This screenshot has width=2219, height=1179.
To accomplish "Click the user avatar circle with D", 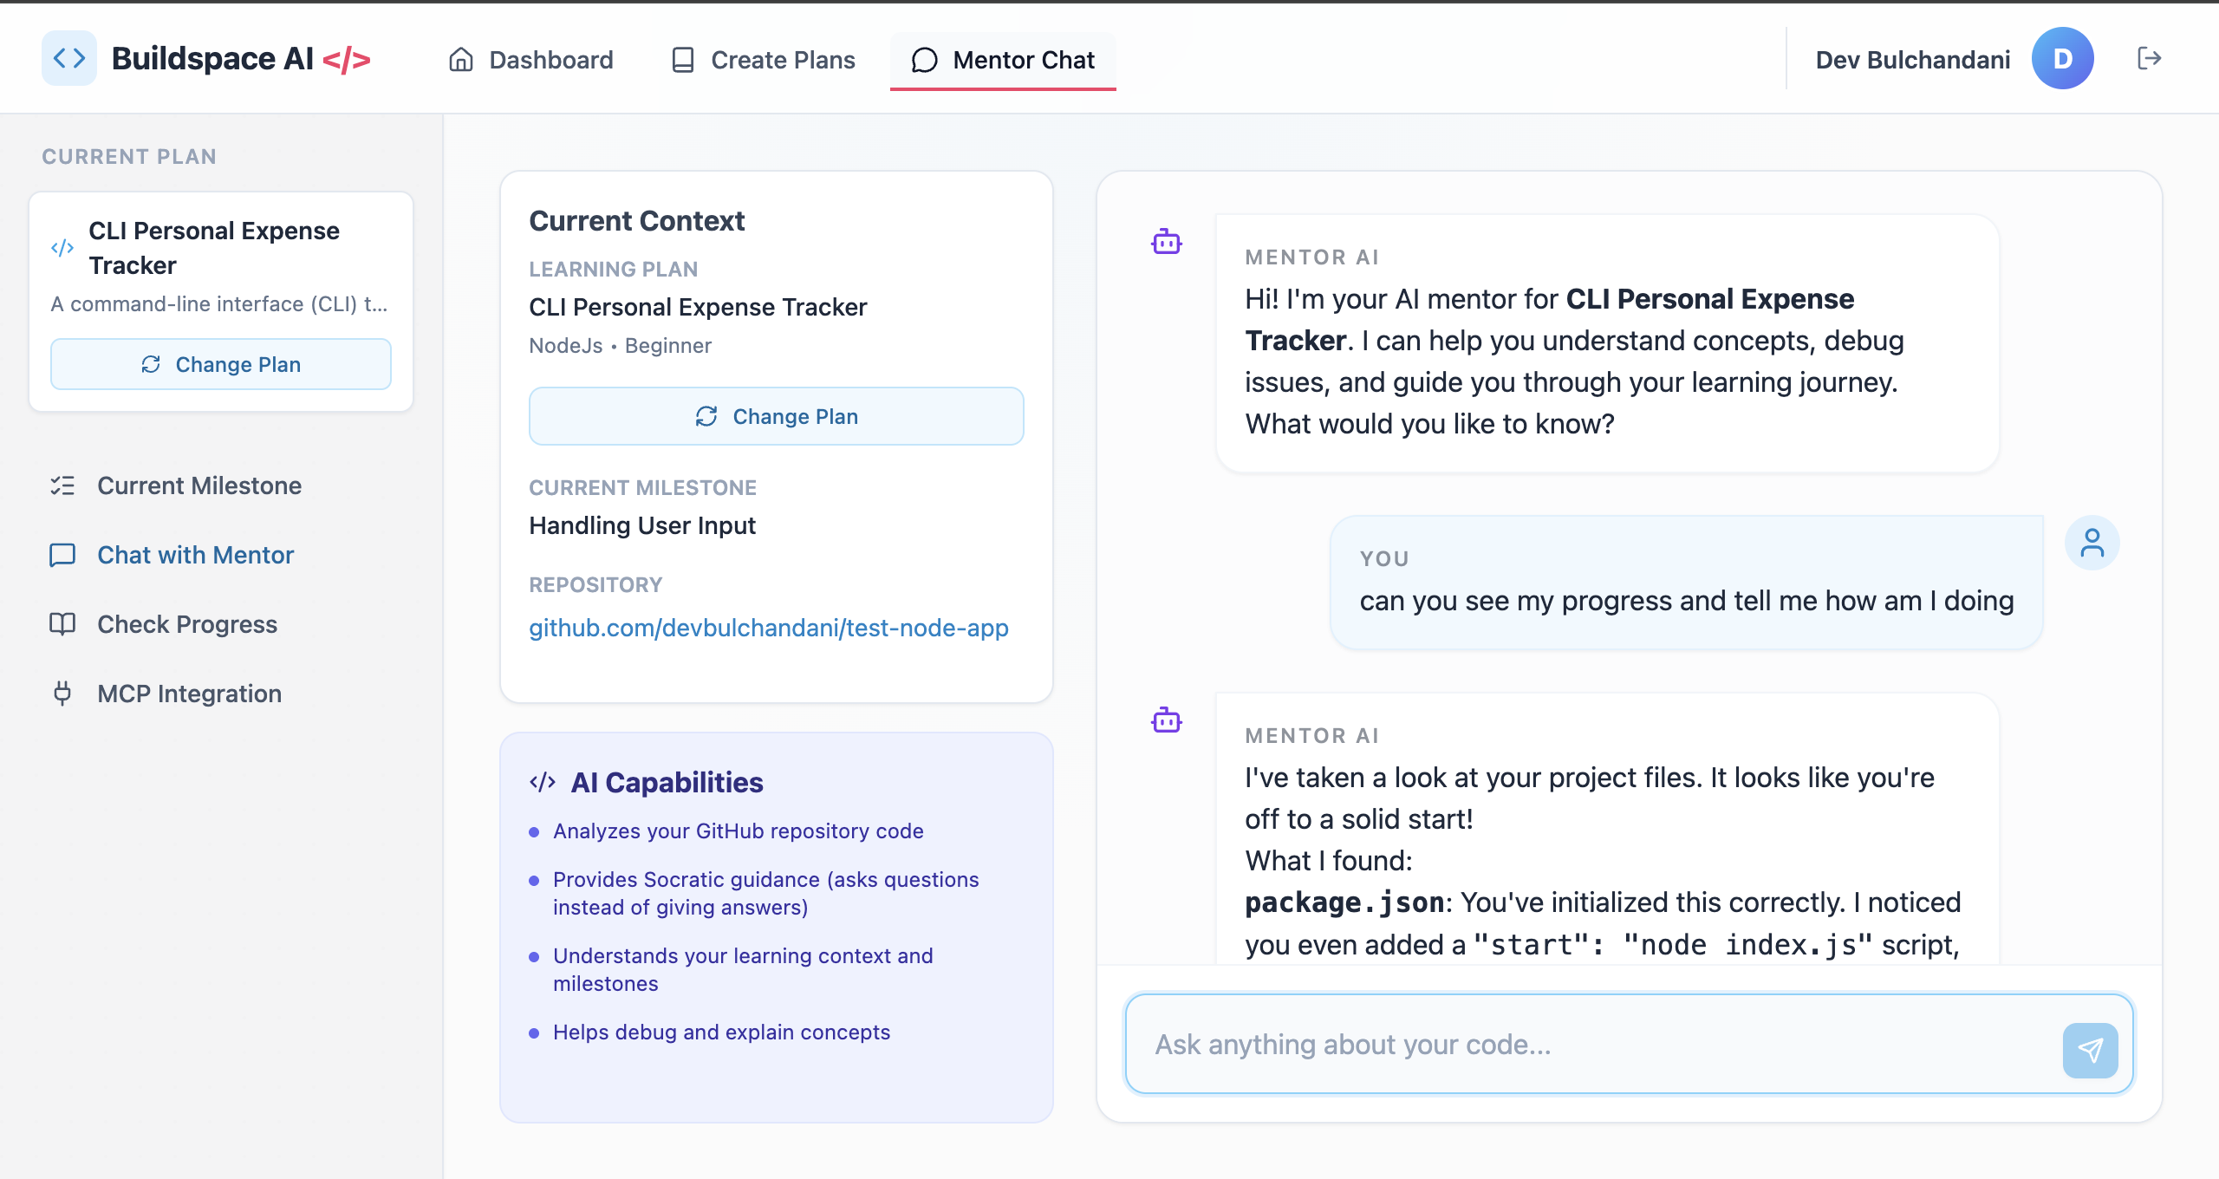I will (2062, 59).
